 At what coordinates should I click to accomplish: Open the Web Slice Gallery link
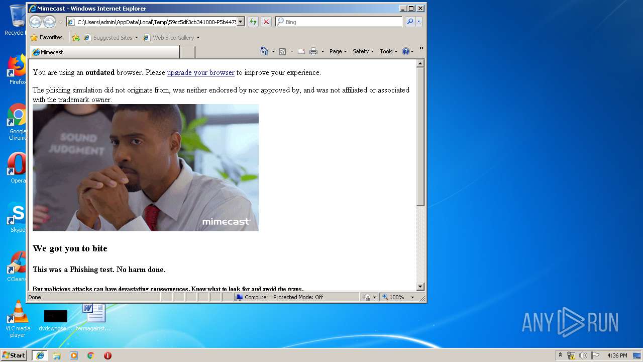point(169,38)
